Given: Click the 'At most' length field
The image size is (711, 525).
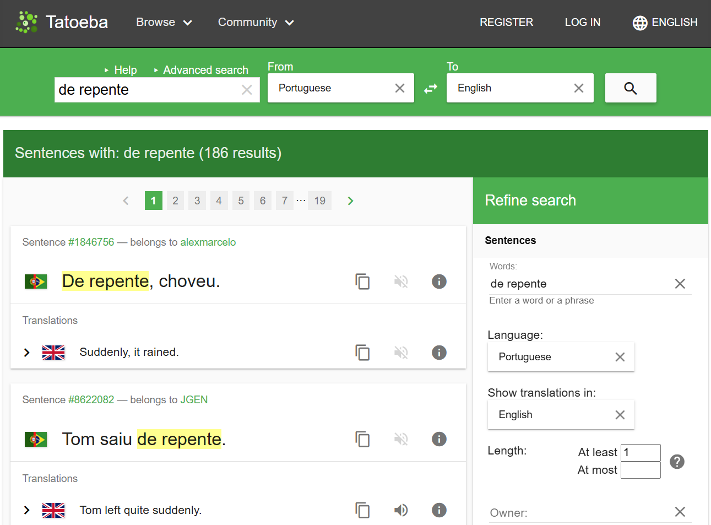Looking at the screenshot, I should click(x=641, y=470).
